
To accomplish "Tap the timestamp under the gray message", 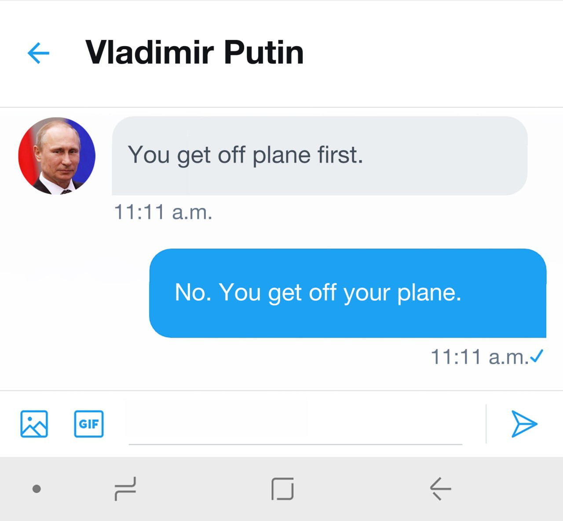I will (x=163, y=212).
